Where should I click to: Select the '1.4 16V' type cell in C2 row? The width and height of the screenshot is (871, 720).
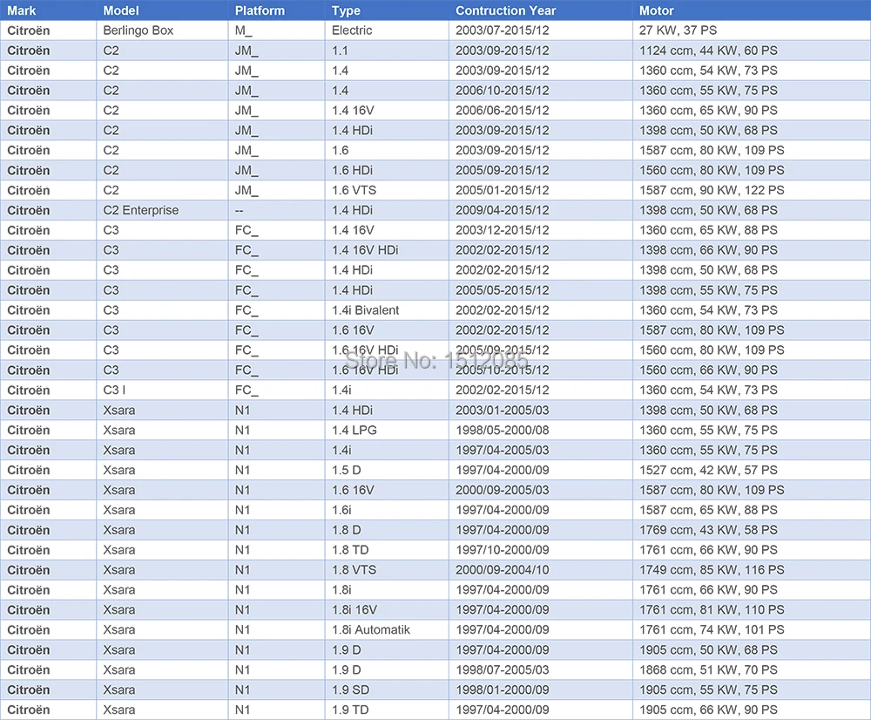387,111
